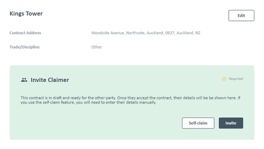The image size is (264, 149).
Task: Choose the Self-claim button
Action: [198, 123]
